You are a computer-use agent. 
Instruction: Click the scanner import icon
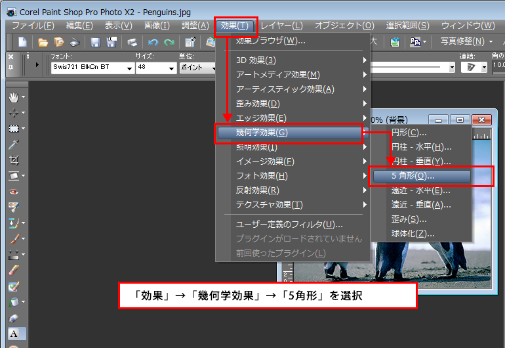(75, 42)
